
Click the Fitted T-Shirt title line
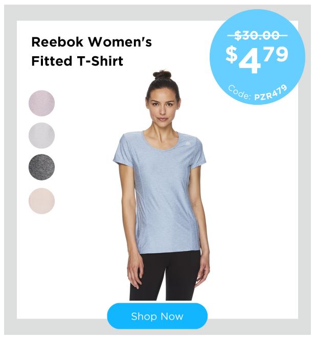[77, 61]
